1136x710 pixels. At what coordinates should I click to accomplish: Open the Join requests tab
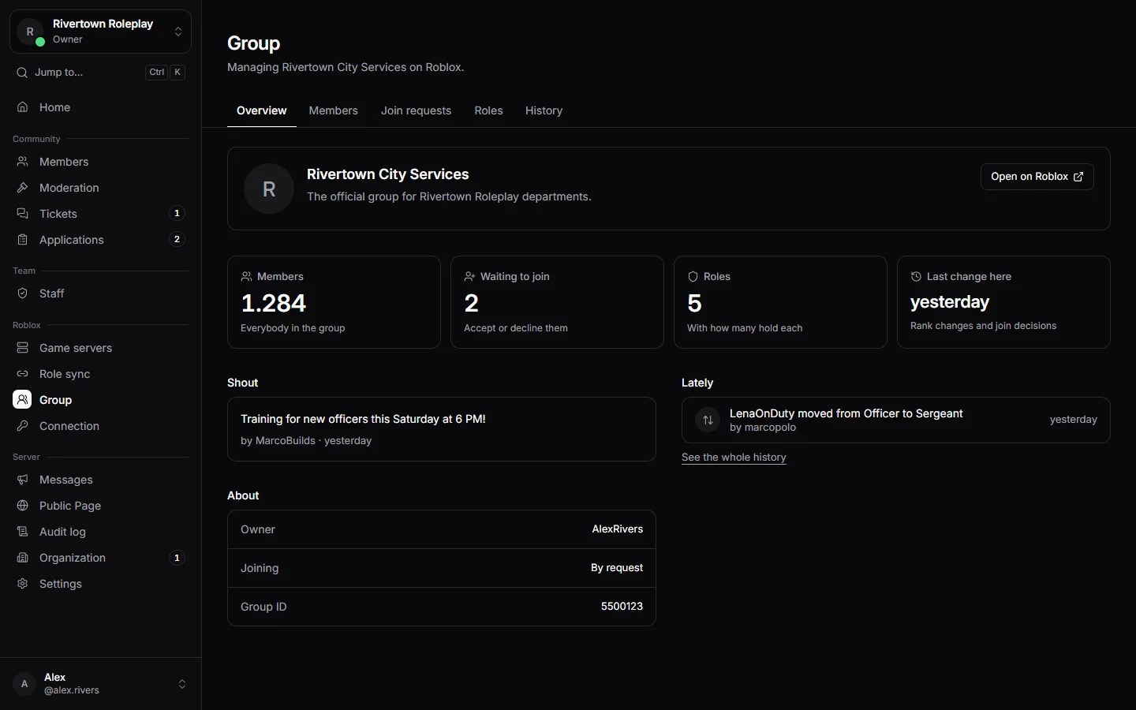click(416, 110)
